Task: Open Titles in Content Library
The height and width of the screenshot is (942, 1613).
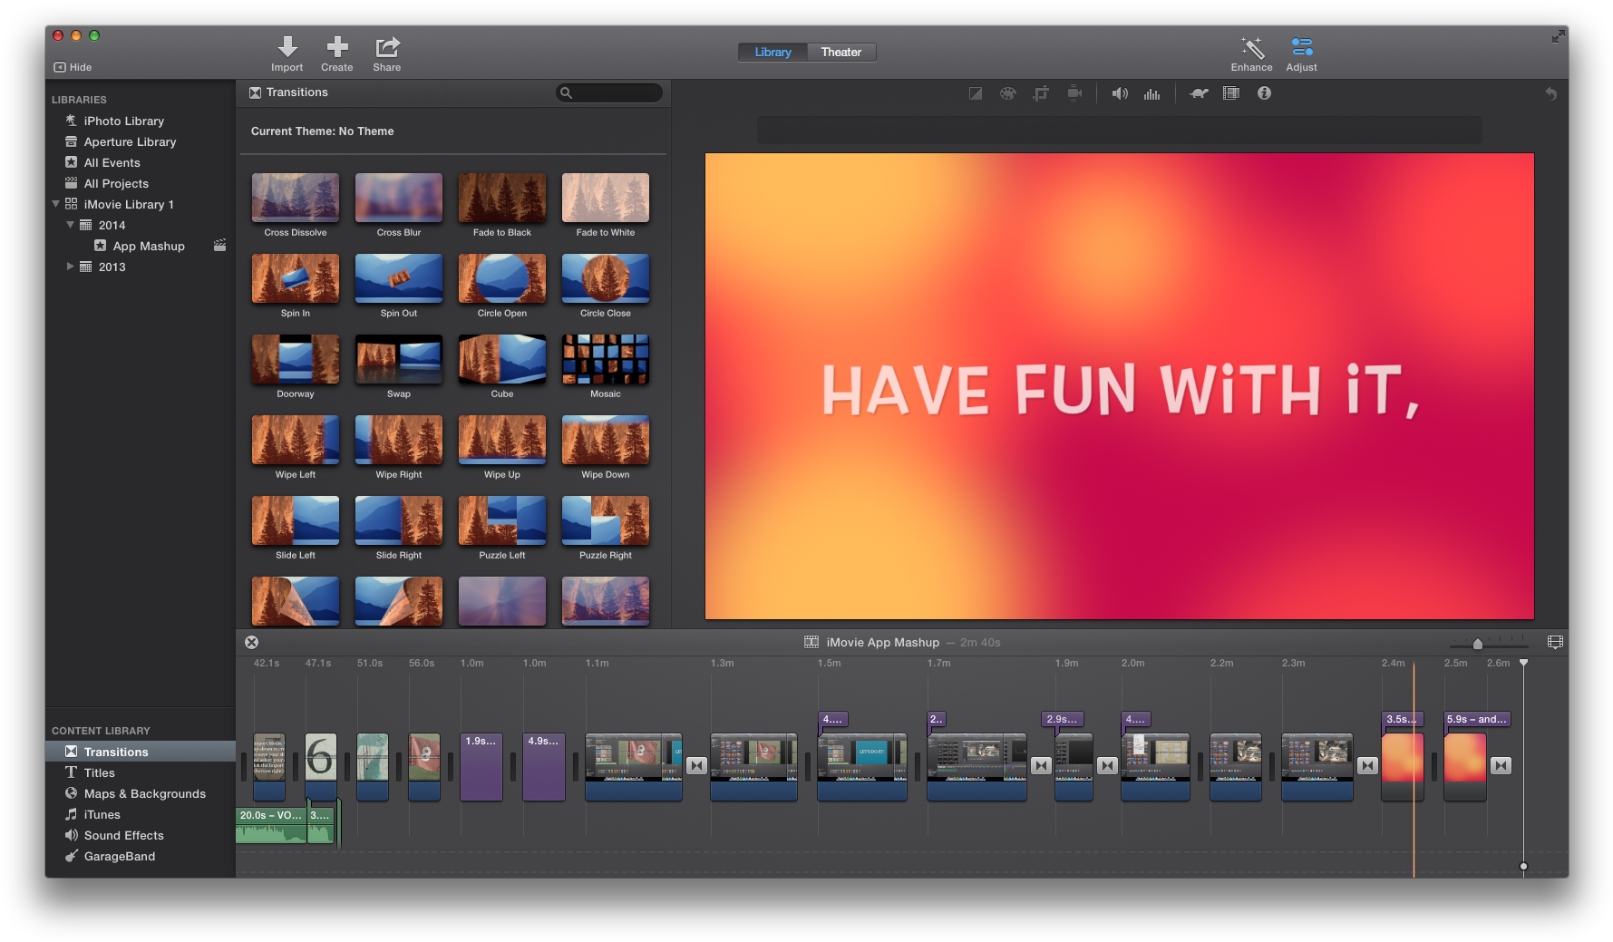Action: 99,772
